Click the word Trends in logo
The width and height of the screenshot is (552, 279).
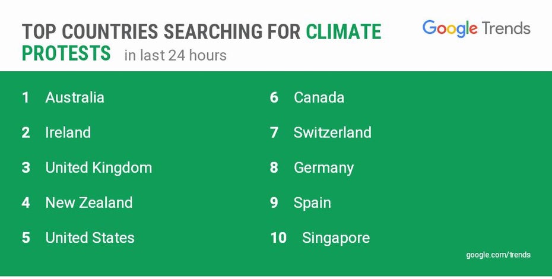[506, 28]
